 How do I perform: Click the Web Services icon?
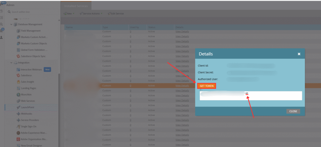pyautogui.click(x=18, y=101)
